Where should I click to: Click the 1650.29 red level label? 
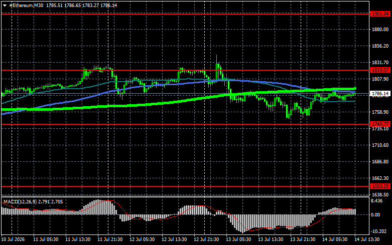tap(380, 186)
